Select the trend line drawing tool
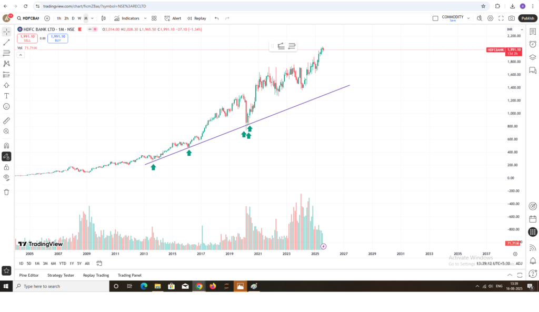The image size is (539, 312). tap(6, 43)
